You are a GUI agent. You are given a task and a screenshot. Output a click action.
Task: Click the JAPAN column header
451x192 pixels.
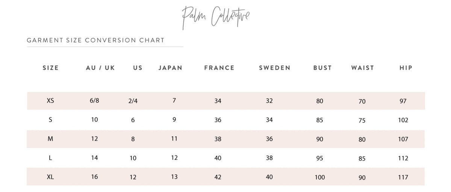click(170, 68)
